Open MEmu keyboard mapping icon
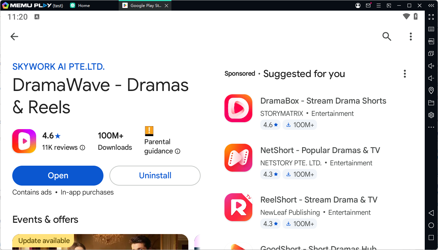The image size is (438, 250). [x=431, y=29]
